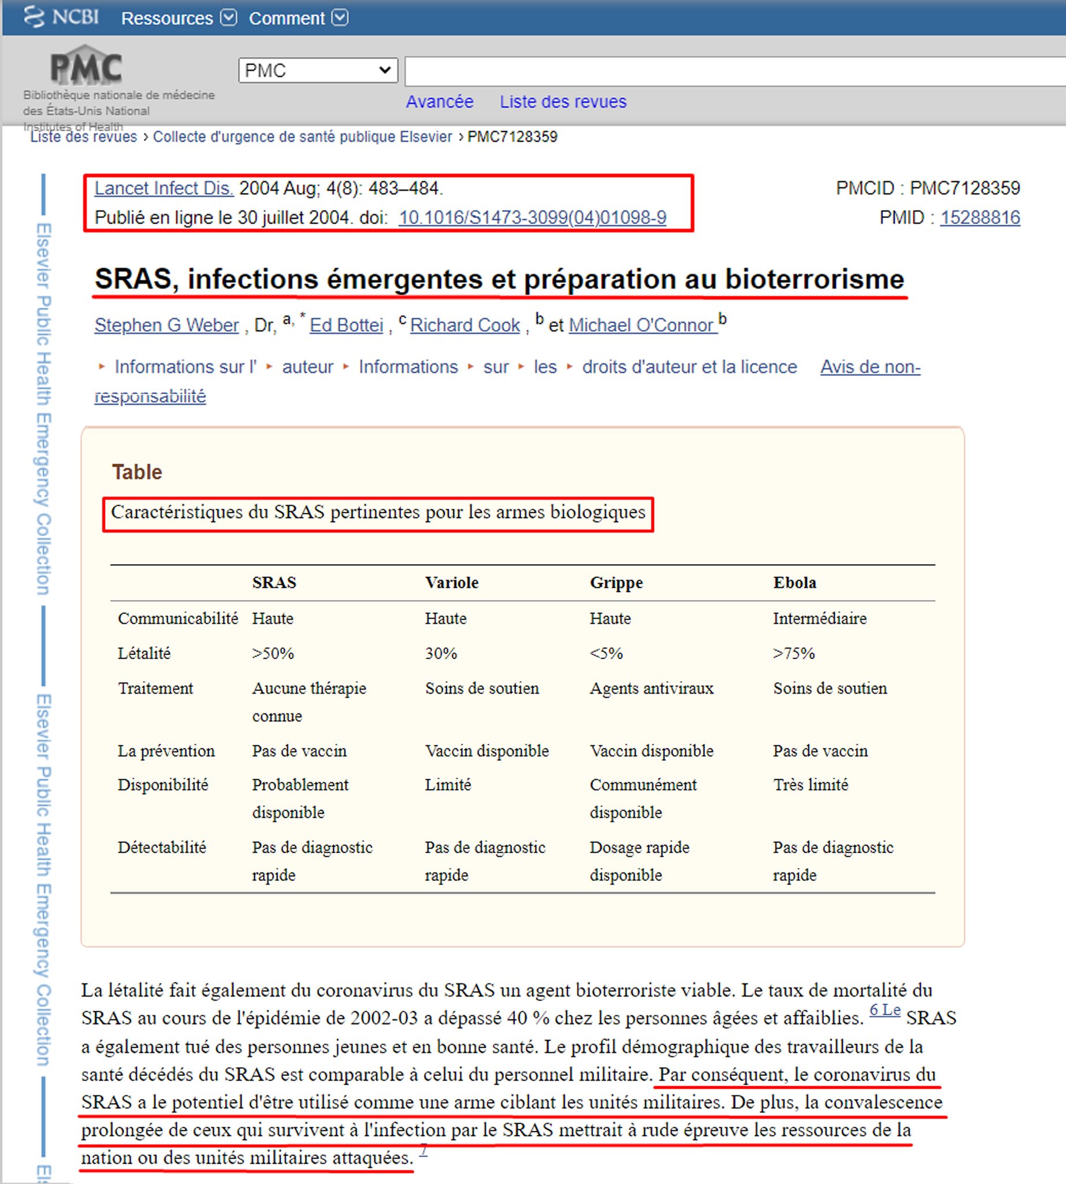Expand Informations sur l'auteur section
The height and width of the screenshot is (1184, 1066).
tap(185, 367)
